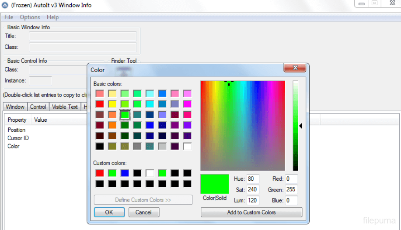Choose the white basic color swatch

[187, 146]
